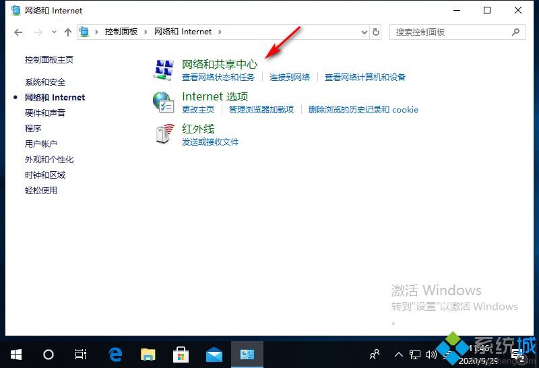Screen dimensions: 539x368
Task: Open the Windows Start menu
Action: point(15,355)
